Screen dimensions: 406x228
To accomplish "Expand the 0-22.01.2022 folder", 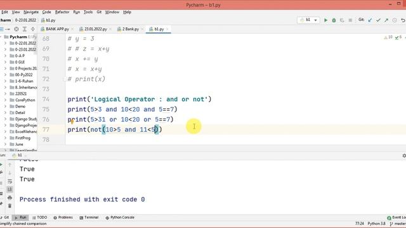I will click(x=5, y=43).
